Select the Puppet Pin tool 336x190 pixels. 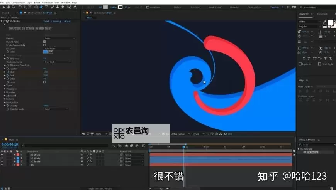(75, 7)
